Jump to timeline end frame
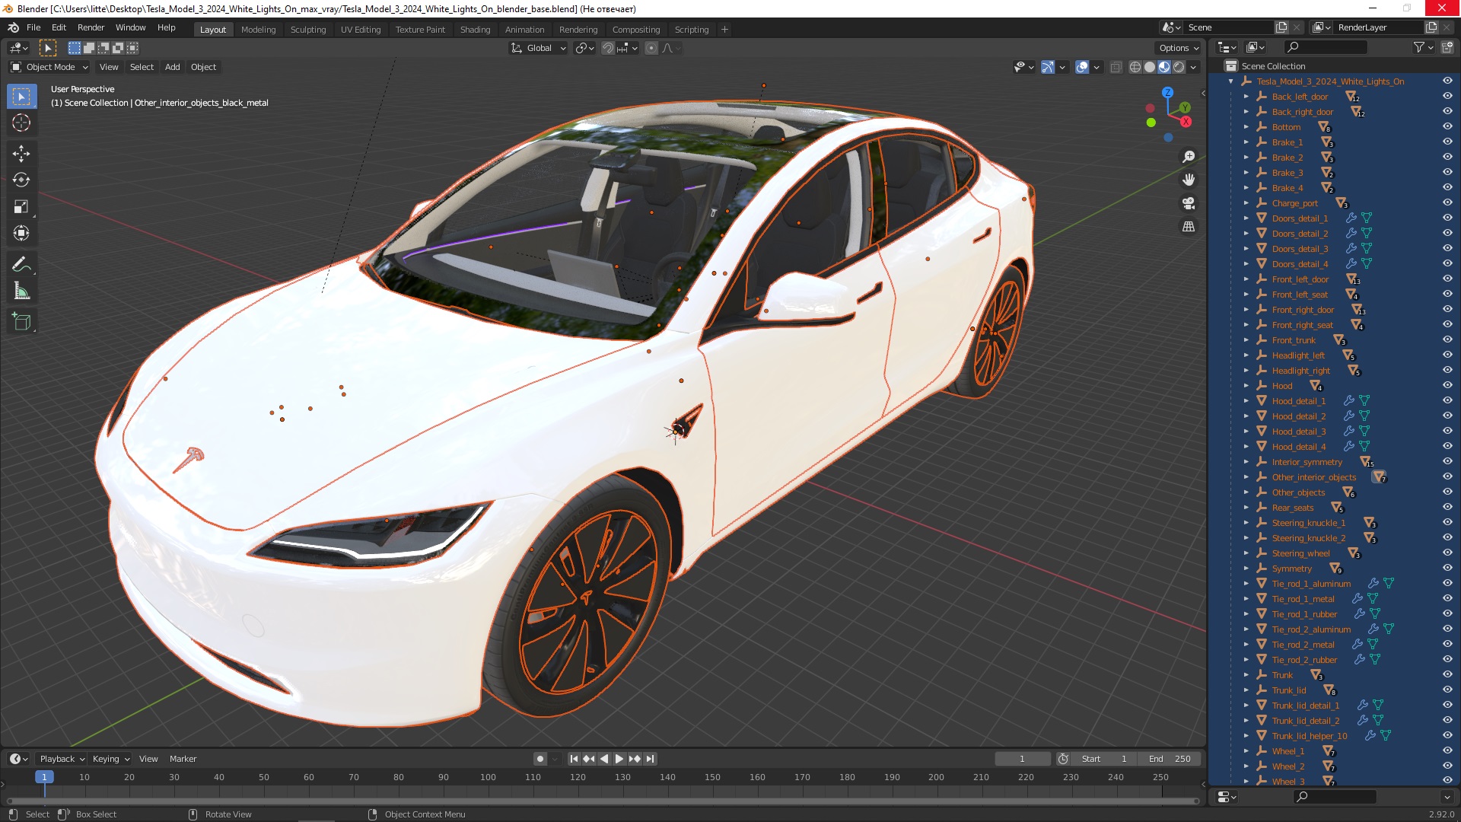1461x822 pixels. pos(650,759)
